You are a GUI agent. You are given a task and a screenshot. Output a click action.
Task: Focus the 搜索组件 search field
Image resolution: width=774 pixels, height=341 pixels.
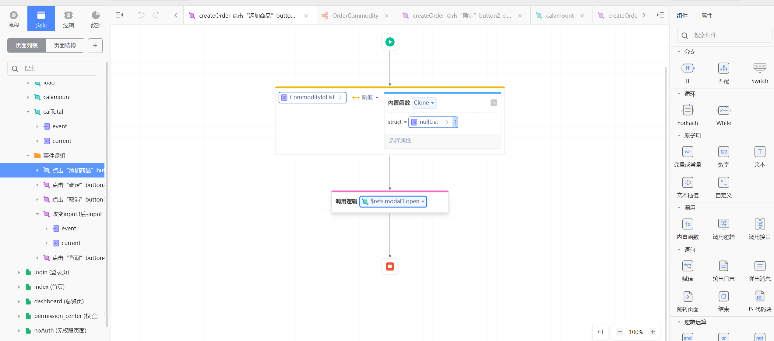point(725,35)
